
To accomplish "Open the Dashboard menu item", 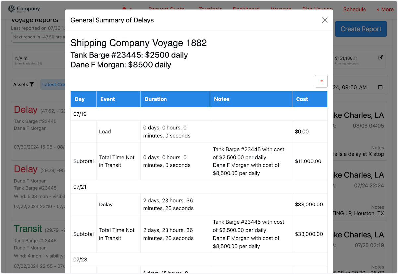I will (246, 9).
